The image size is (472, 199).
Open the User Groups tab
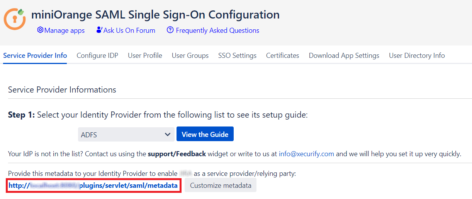190,56
